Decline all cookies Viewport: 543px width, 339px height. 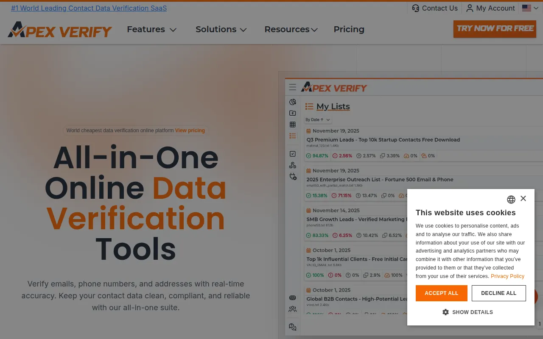point(499,293)
